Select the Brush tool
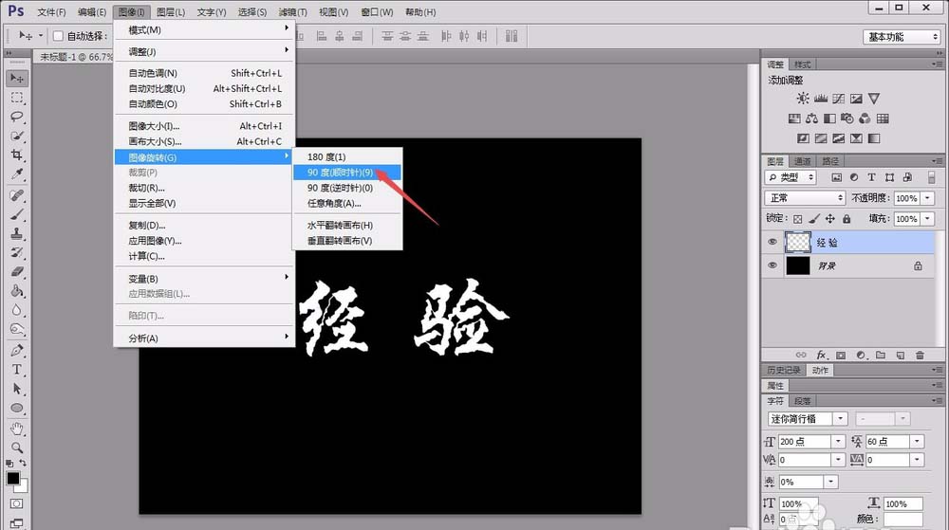The height and width of the screenshot is (530, 949). click(x=17, y=214)
